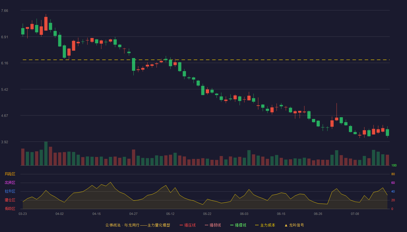Click the 04-02 date axis label

(x=60, y=214)
